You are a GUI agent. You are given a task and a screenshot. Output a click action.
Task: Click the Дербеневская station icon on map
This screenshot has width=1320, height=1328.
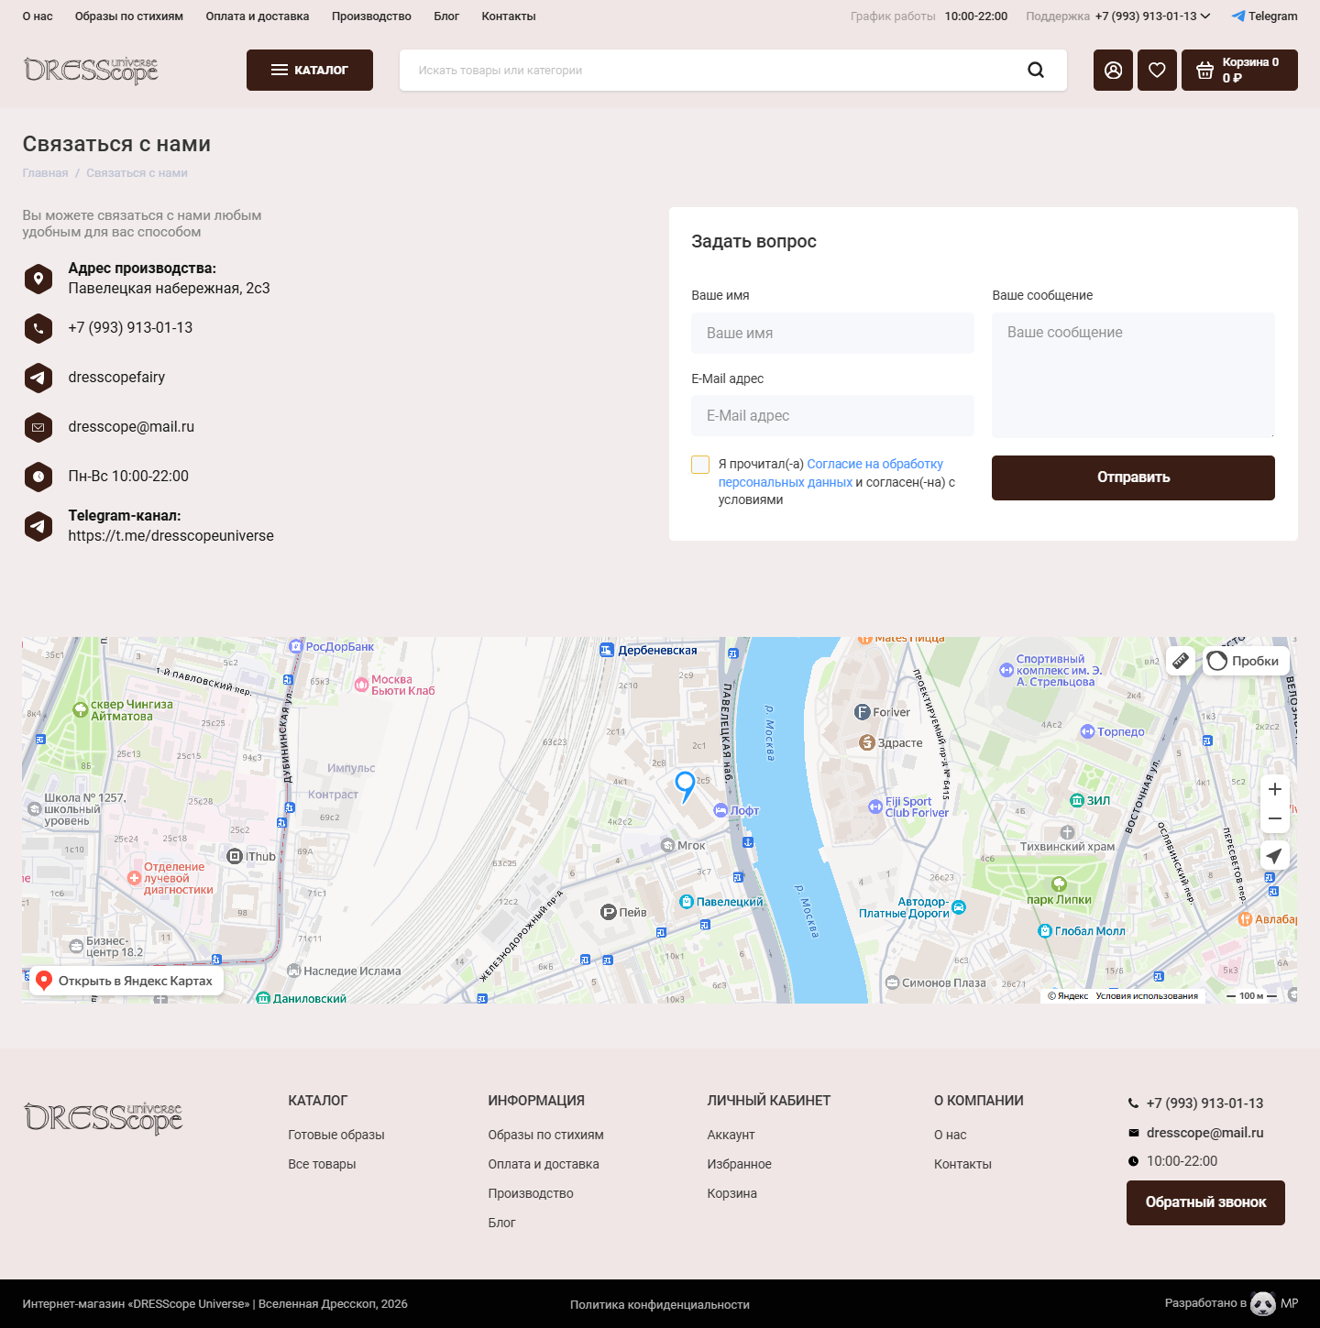click(x=607, y=650)
